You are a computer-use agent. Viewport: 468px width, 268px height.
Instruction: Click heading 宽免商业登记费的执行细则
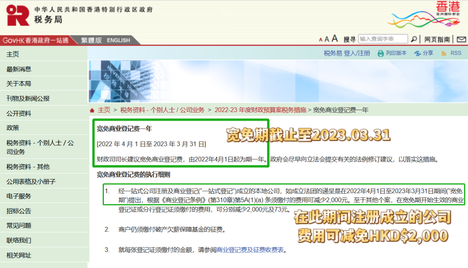pos(133,174)
